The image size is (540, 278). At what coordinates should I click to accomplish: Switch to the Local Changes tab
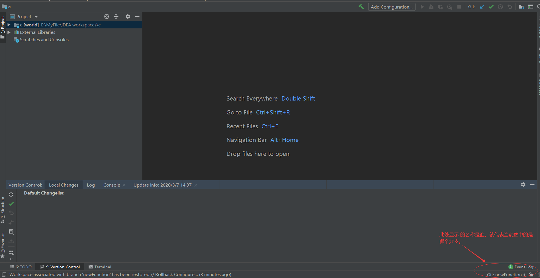64,185
